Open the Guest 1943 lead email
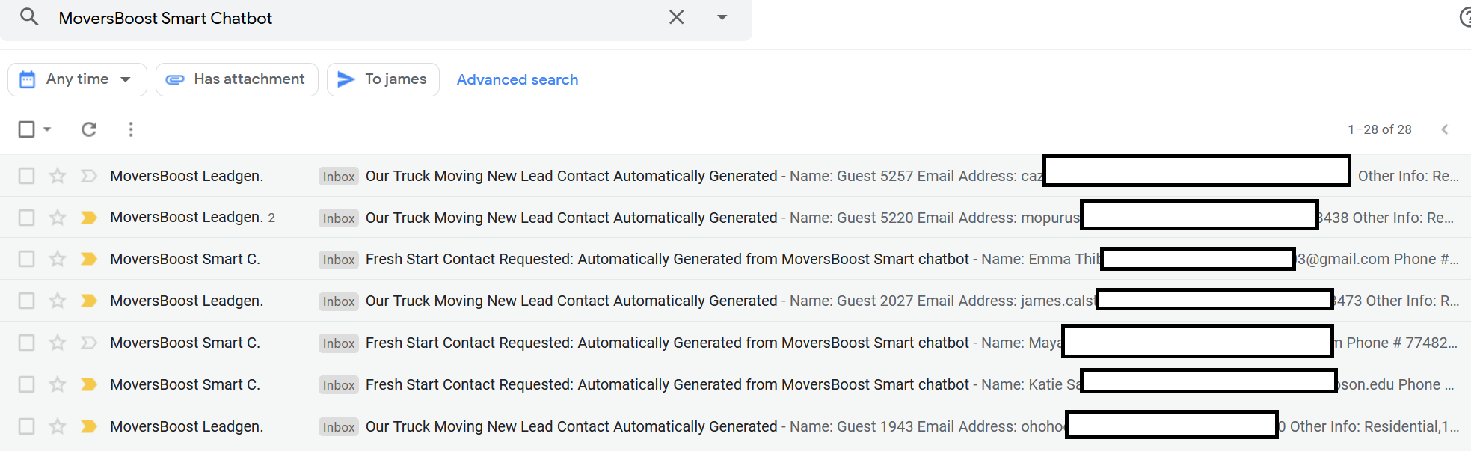1471x451 pixels. pos(571,426)
